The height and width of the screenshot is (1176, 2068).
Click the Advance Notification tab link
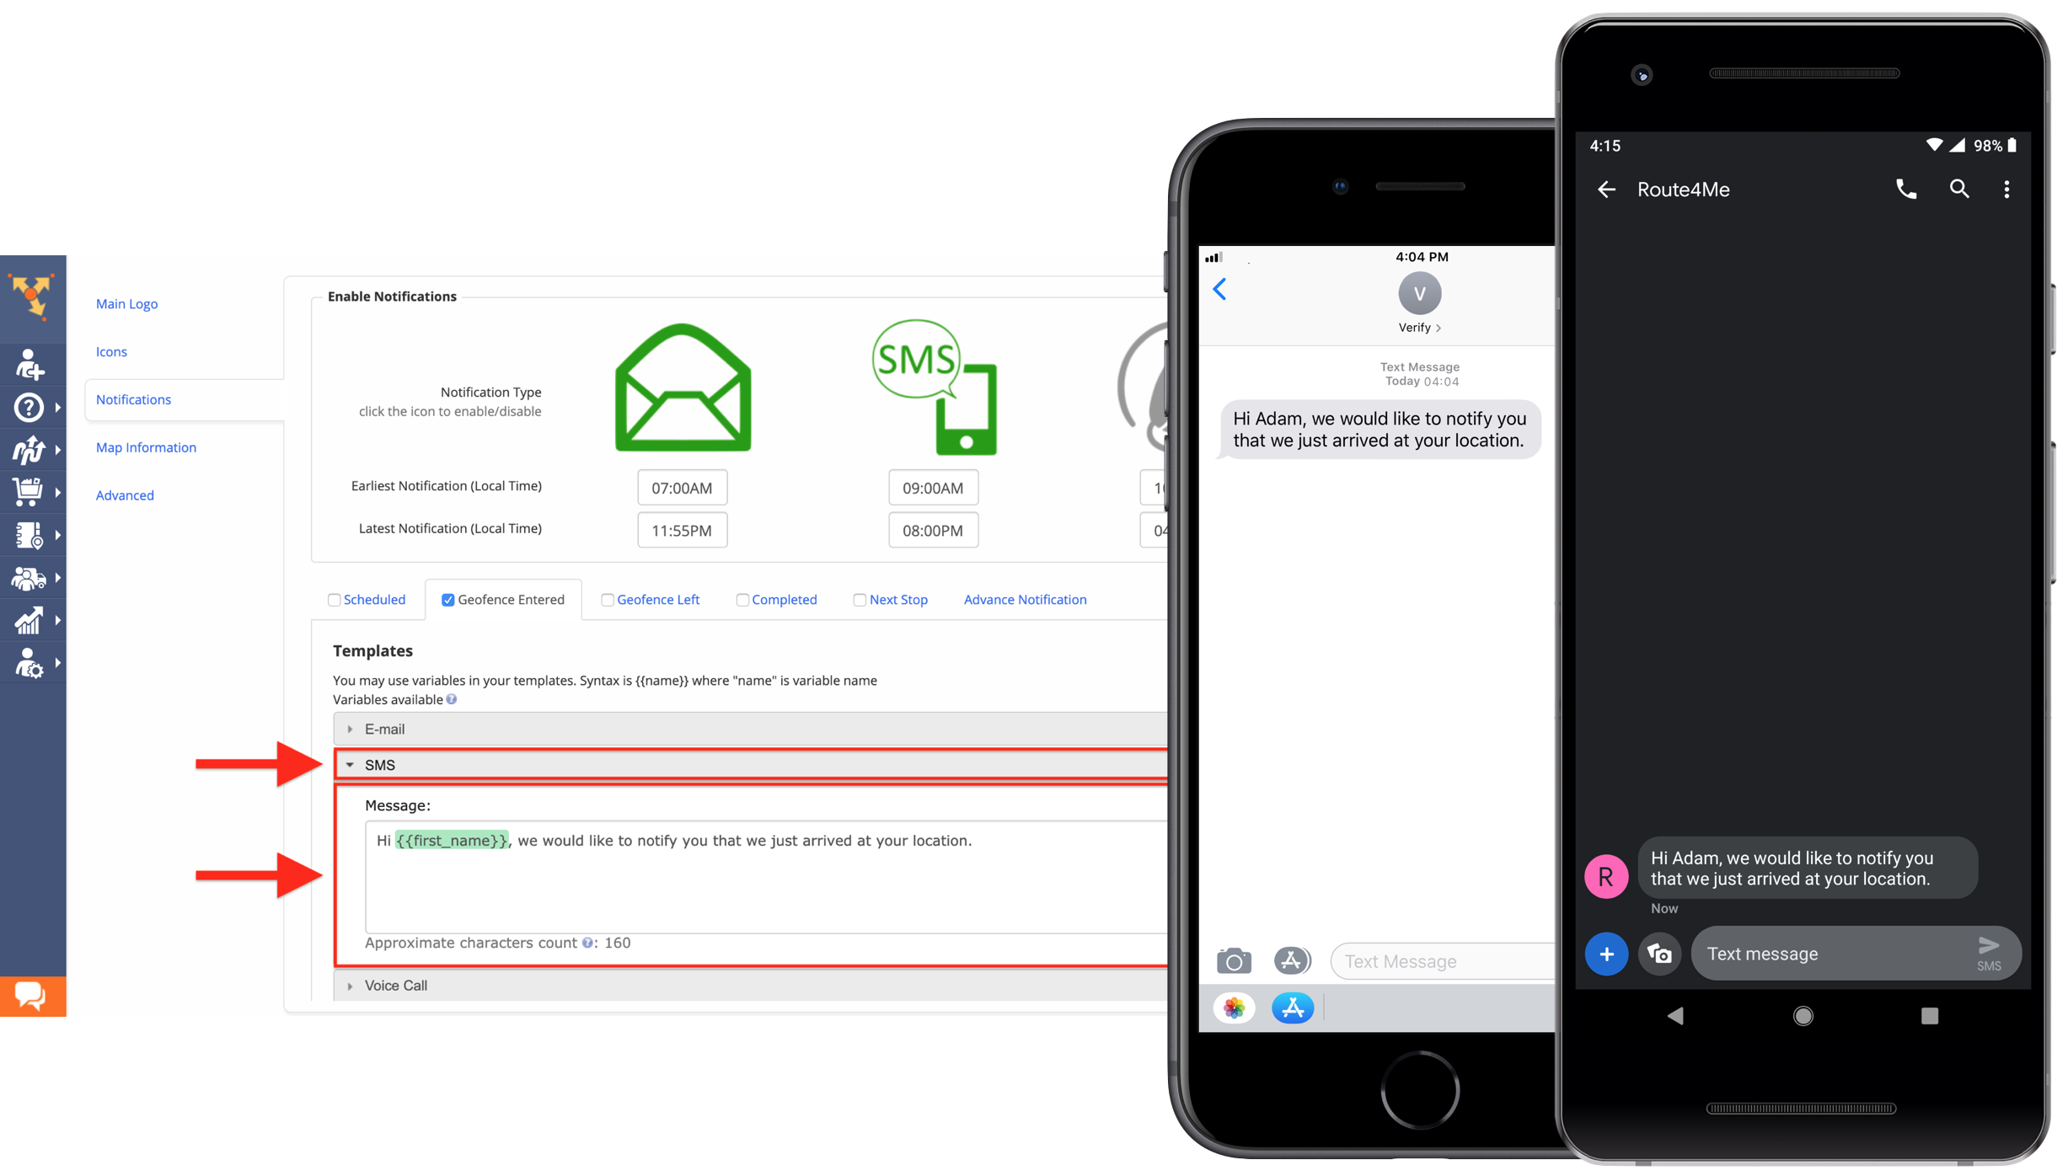(1027, 598)
